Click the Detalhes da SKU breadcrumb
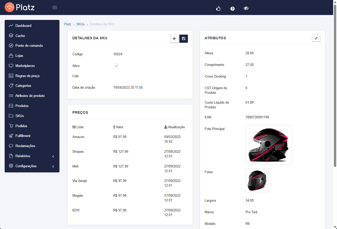The image size is (337, 229). pos(102,24)
